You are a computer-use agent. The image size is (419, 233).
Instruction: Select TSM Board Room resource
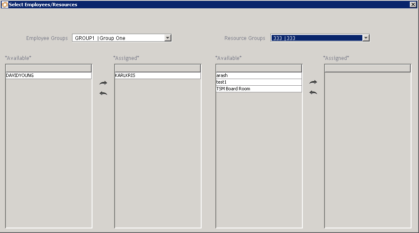[x=258, y=89]
